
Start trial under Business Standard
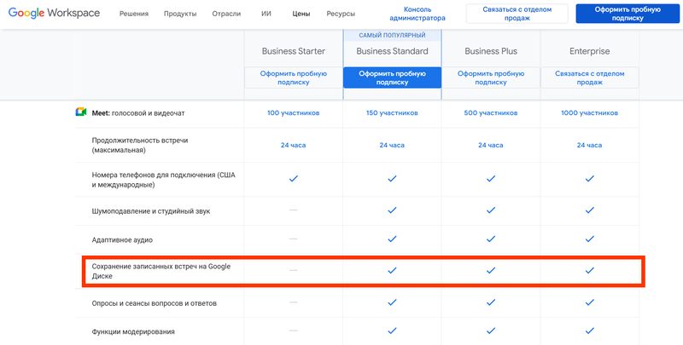pyautogui.click(x=392, y=78)
